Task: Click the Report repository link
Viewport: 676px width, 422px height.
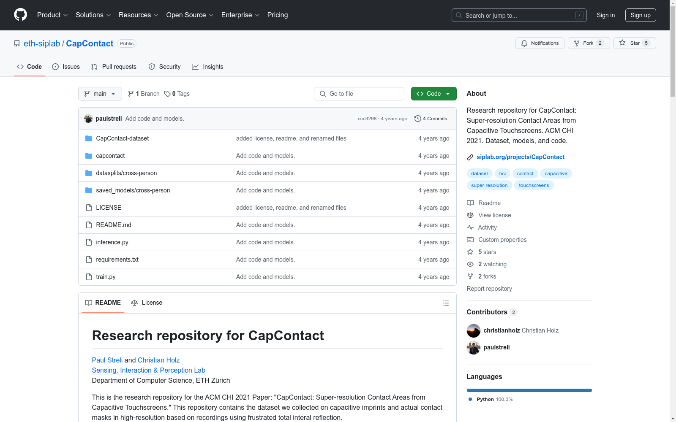Action: point(489,289)
